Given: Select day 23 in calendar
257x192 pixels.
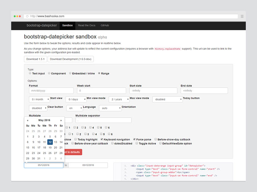Looking at the screenshot, I should coord(33,153).
